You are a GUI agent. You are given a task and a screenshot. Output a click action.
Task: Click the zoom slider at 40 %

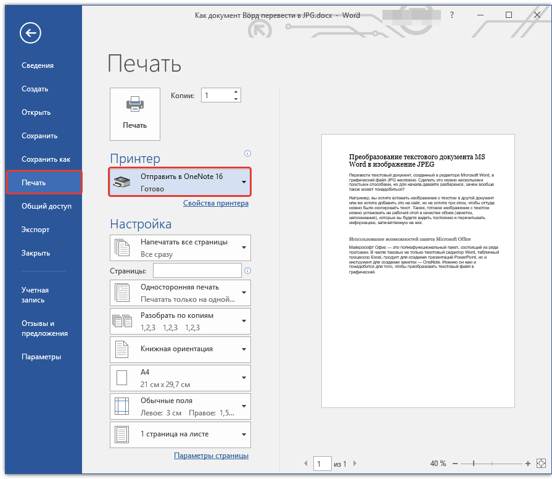(474, 464)
